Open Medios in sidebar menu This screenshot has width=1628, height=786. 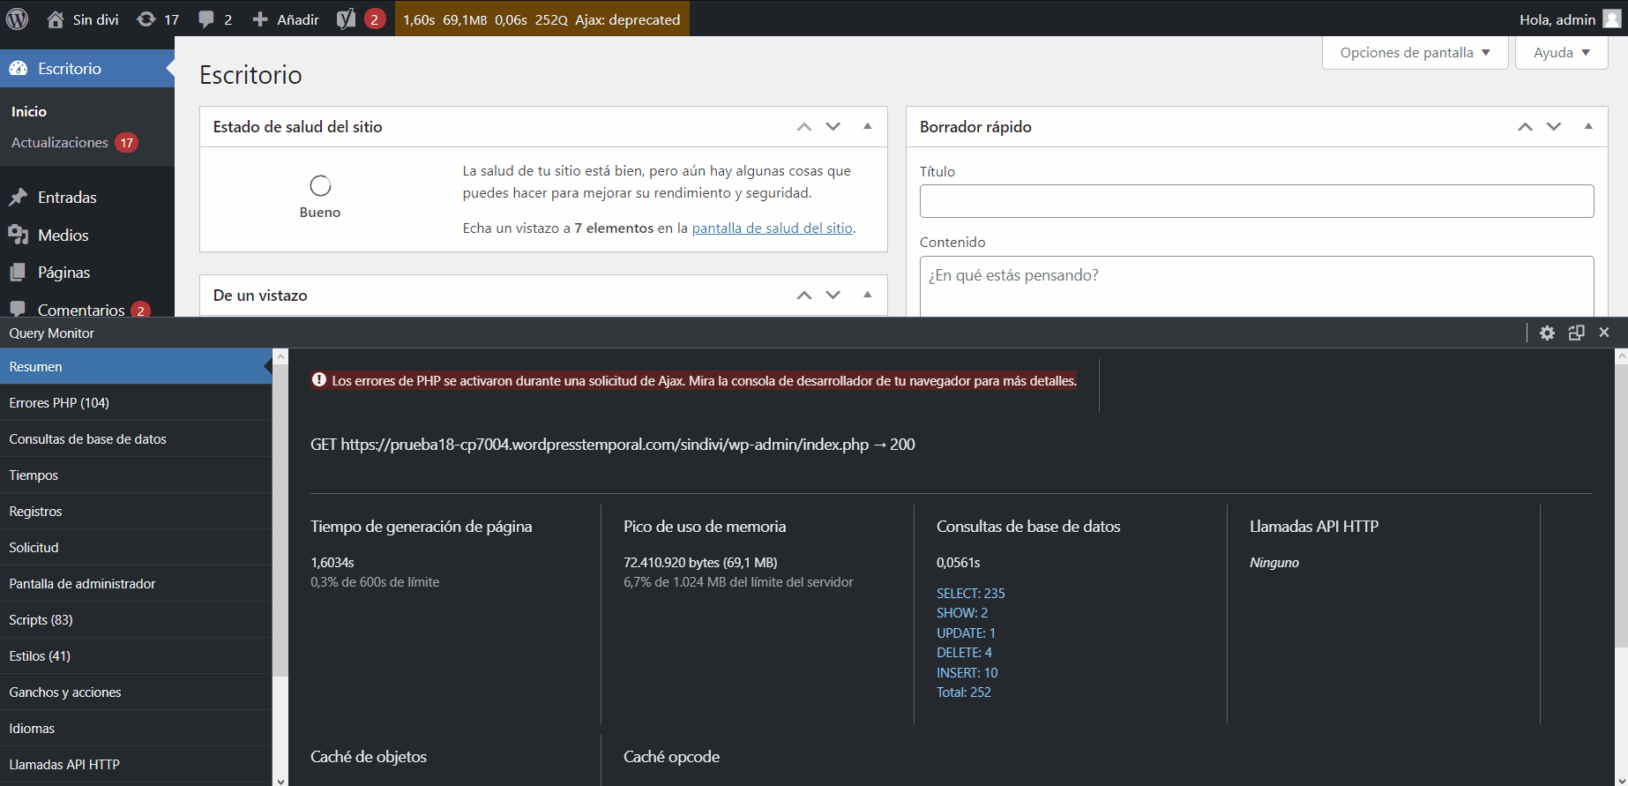click(63, 236)
